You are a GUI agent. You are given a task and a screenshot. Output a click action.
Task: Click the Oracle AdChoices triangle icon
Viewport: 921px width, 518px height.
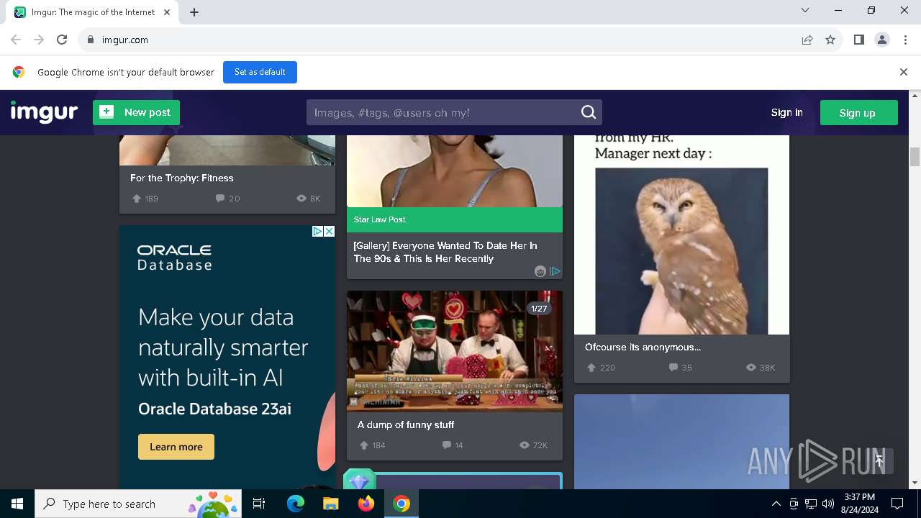tap(317, 231)
